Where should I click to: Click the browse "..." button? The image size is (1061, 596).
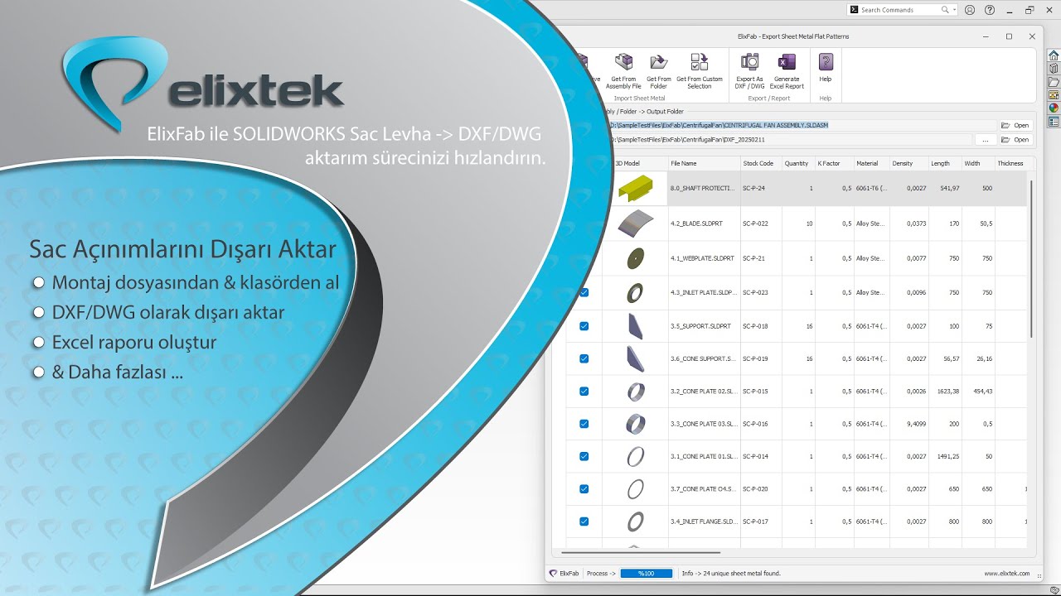(985, 139)
